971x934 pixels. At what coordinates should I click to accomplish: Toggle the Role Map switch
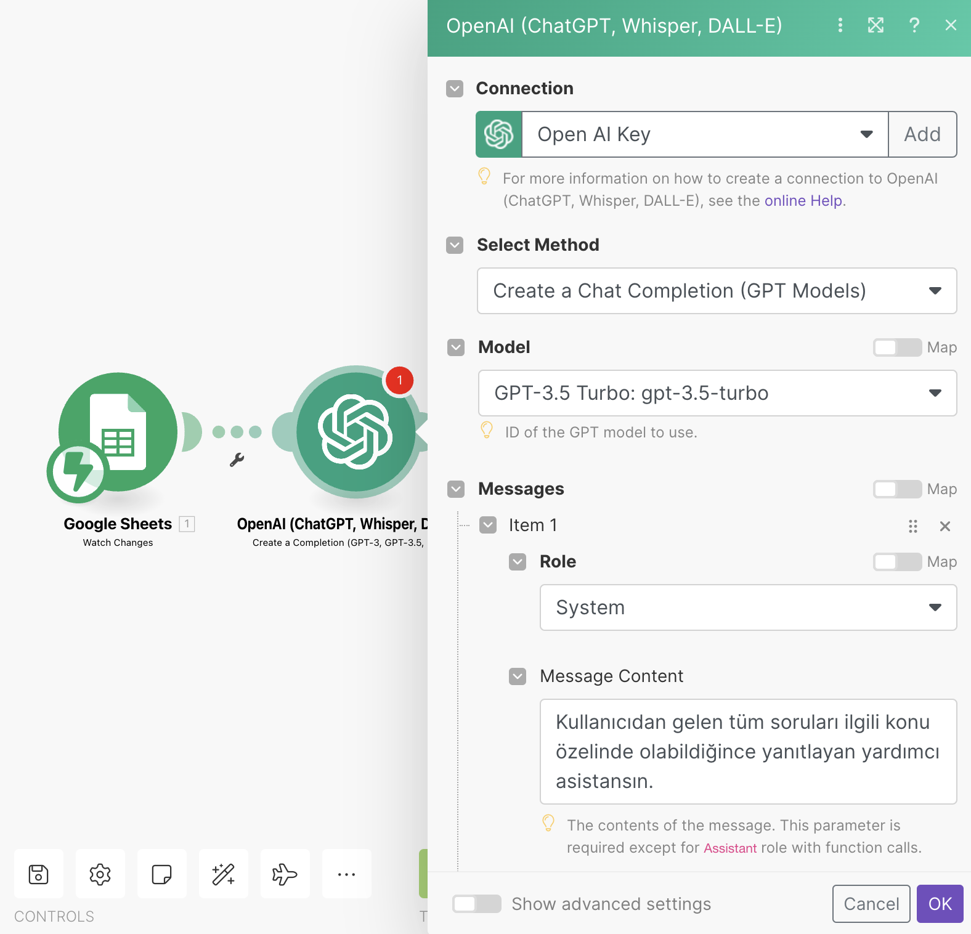pyautogui.click(x=897, y=562)
